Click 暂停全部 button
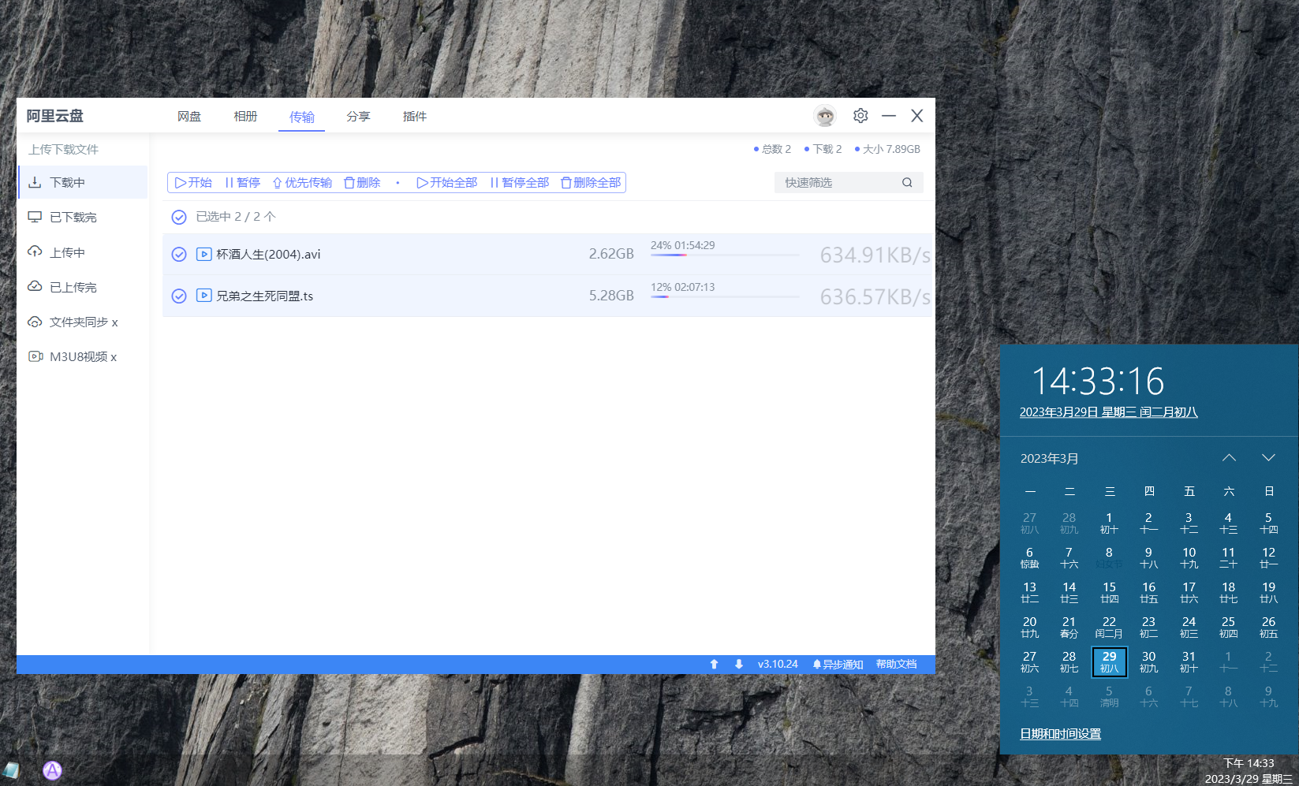 click(x=520, y=183)
